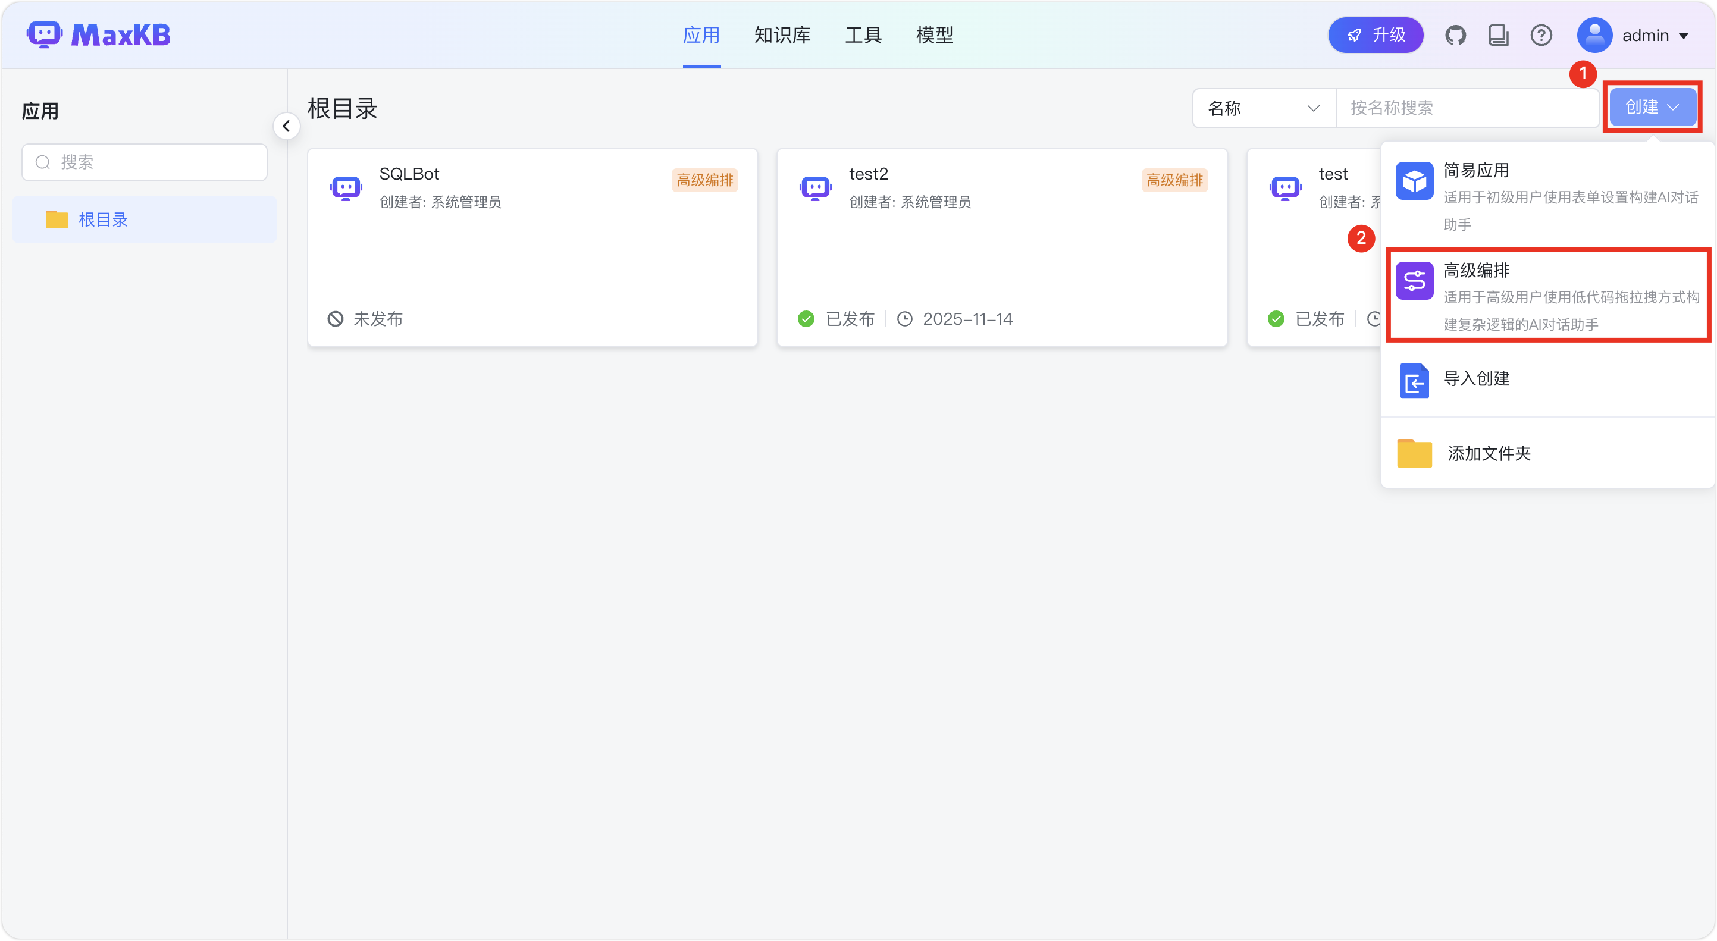The height and width of the screenshot is (941, 1717).
Task: Open the 名称 sort dropdown
Action: (x=1263, y=108)
